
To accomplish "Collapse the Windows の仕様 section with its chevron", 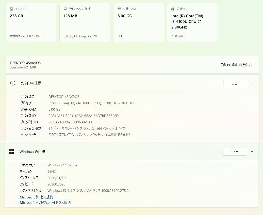I will tap(252, 152).
